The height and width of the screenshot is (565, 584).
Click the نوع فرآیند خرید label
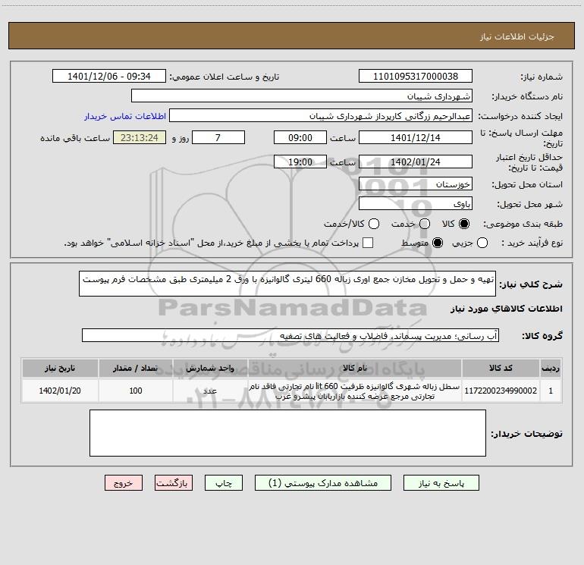coord(532,243)
